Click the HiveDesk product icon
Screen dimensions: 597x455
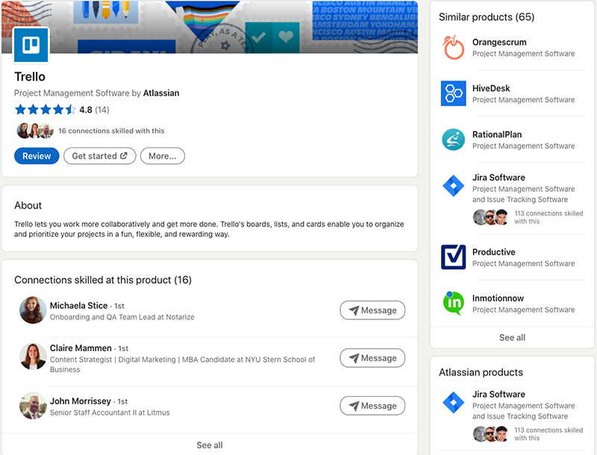pos(453,94)
